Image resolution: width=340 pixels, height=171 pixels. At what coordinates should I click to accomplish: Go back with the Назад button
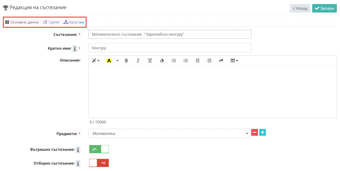tap(300, 8)
